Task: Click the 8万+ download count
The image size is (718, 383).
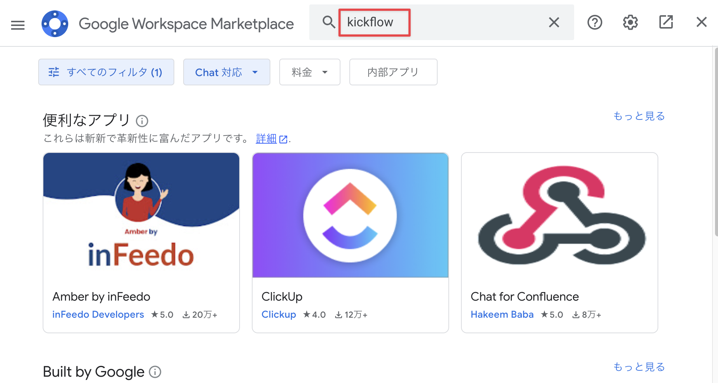Action: click(x=587, y=315)
